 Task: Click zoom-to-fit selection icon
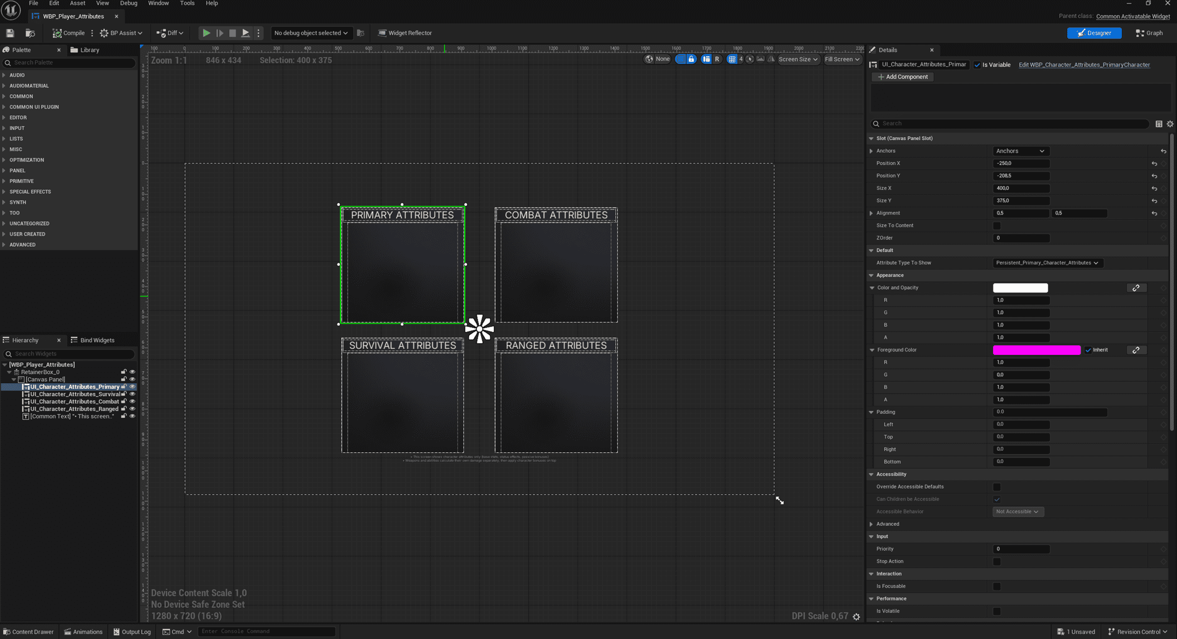(750, 59)
